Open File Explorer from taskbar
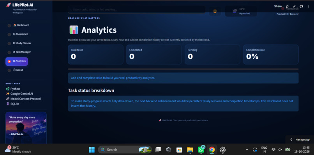 pos(190,150)
